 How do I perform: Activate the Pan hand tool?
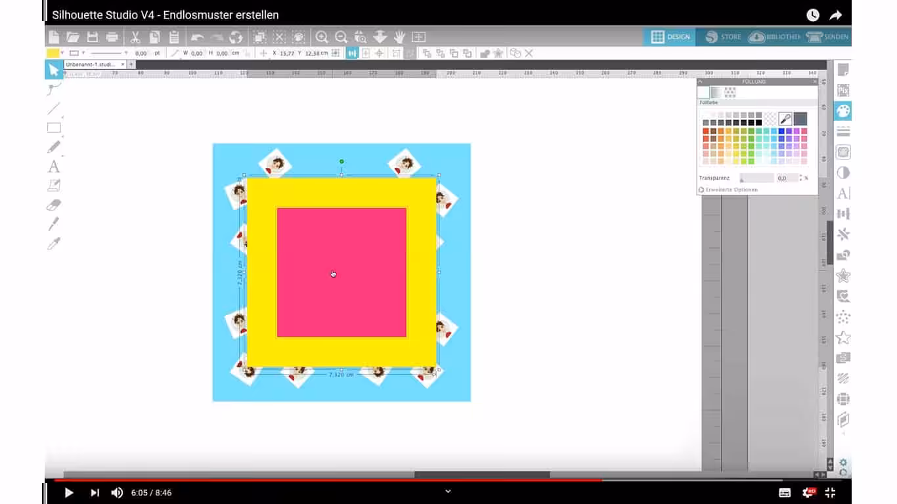pyautogui.click(x=399, y=37)
